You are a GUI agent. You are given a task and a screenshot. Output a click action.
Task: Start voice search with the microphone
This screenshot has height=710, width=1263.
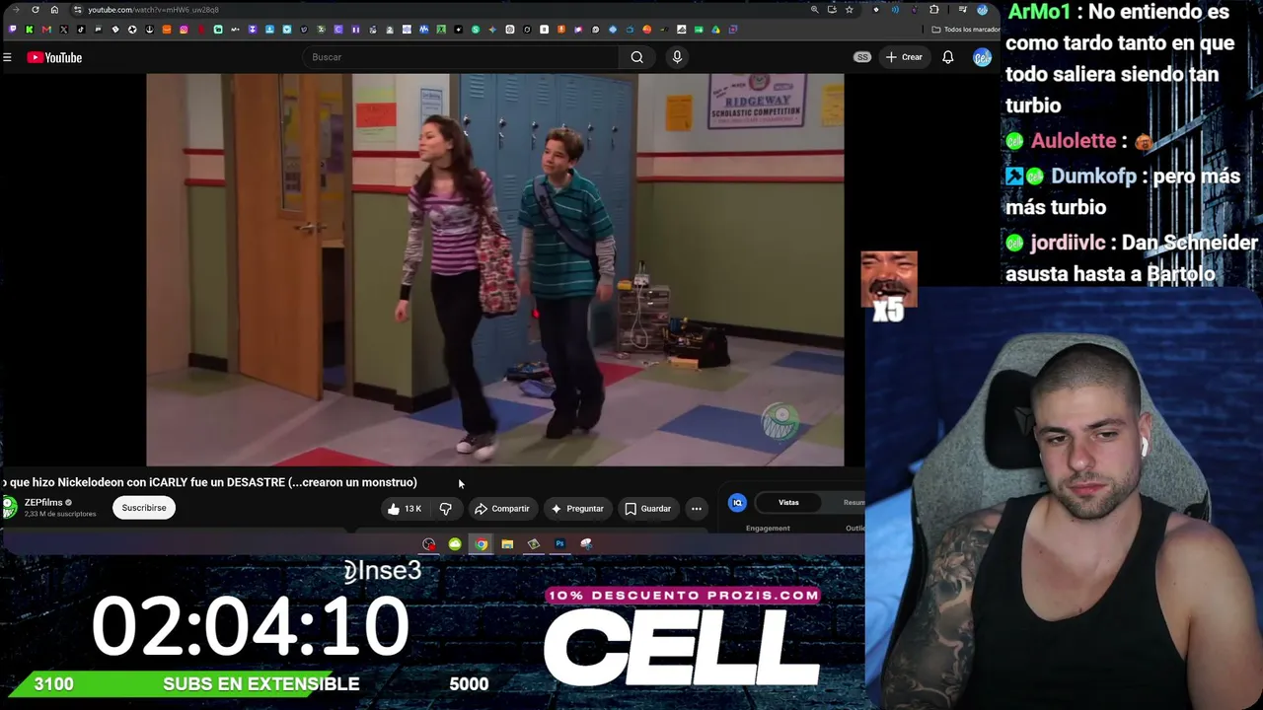click(677, 57)
